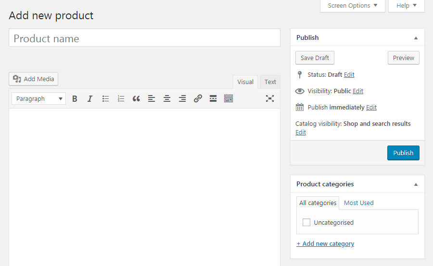The height and width of the screenshot is (266, 433).
Task: Click the Product name field
Action: pyautogui.click(x=144, y=38)
